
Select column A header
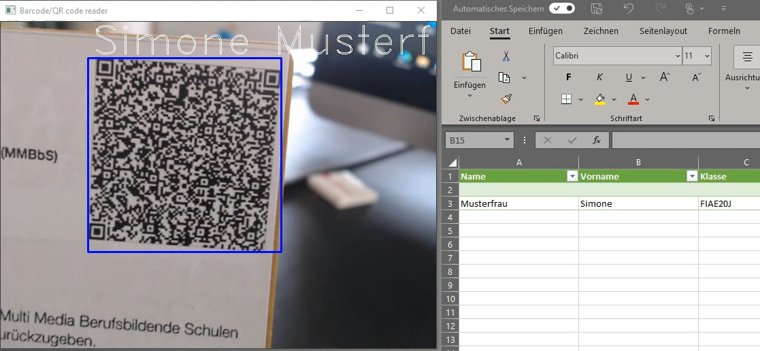pyautogui.click(x=518, y=163)
